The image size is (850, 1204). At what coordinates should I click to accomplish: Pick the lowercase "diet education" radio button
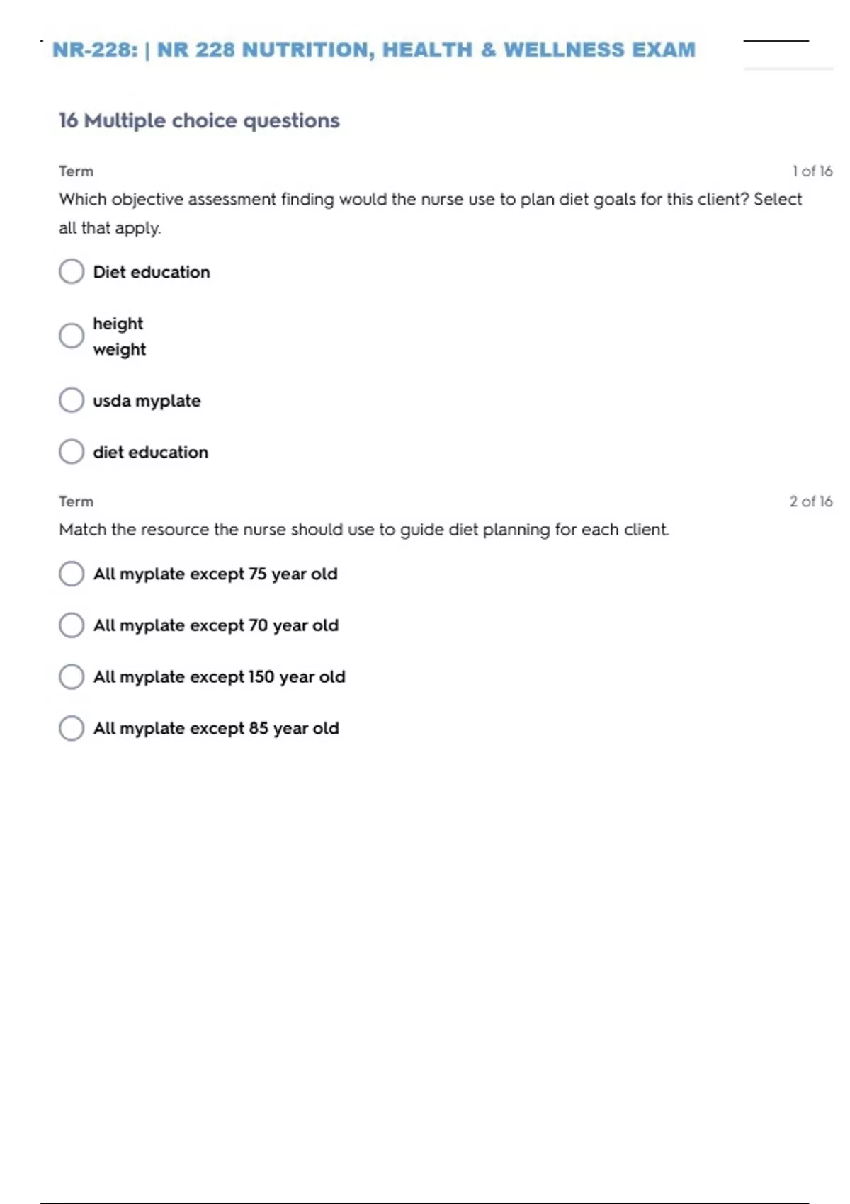pos(72,451)
